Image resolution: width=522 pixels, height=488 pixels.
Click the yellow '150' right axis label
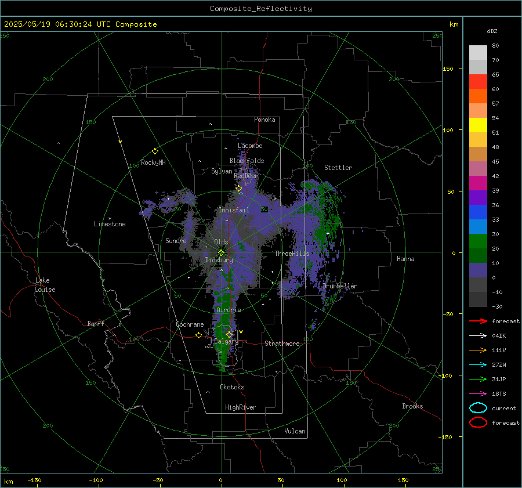[448, 68]
